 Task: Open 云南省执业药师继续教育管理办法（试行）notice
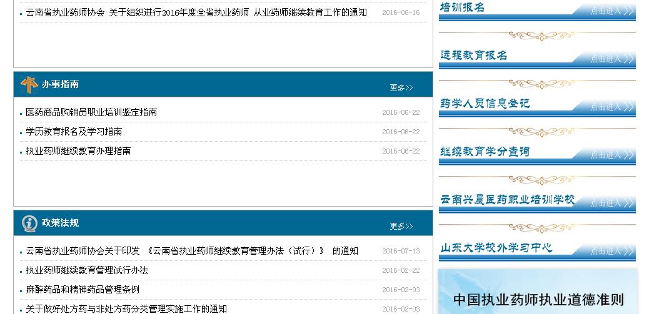coord(192,251)
